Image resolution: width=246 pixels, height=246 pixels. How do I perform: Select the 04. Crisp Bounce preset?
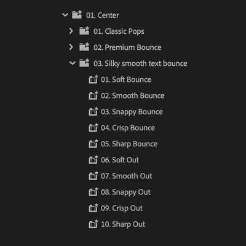tap(128, 128)
